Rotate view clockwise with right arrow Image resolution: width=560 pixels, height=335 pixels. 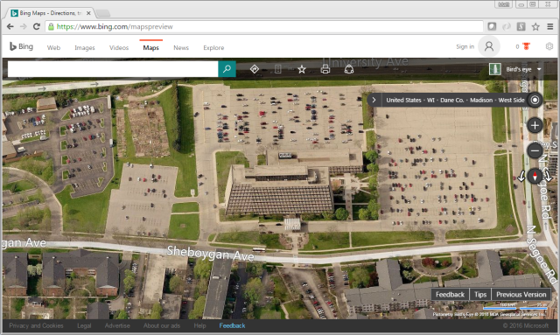[548, 176]
